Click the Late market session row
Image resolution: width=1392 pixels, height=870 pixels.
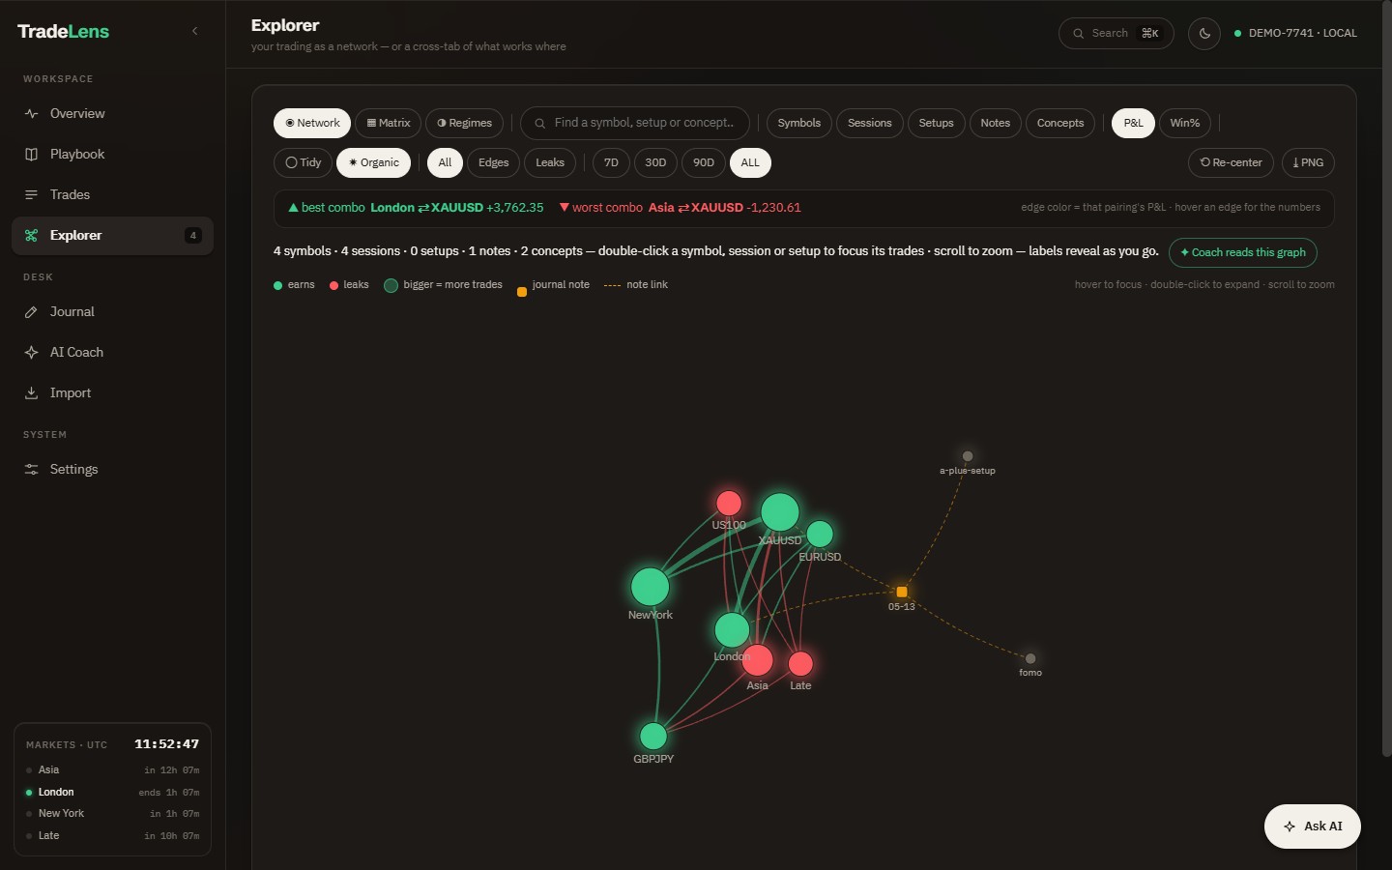pyautogui.click(x=113, y=835)
